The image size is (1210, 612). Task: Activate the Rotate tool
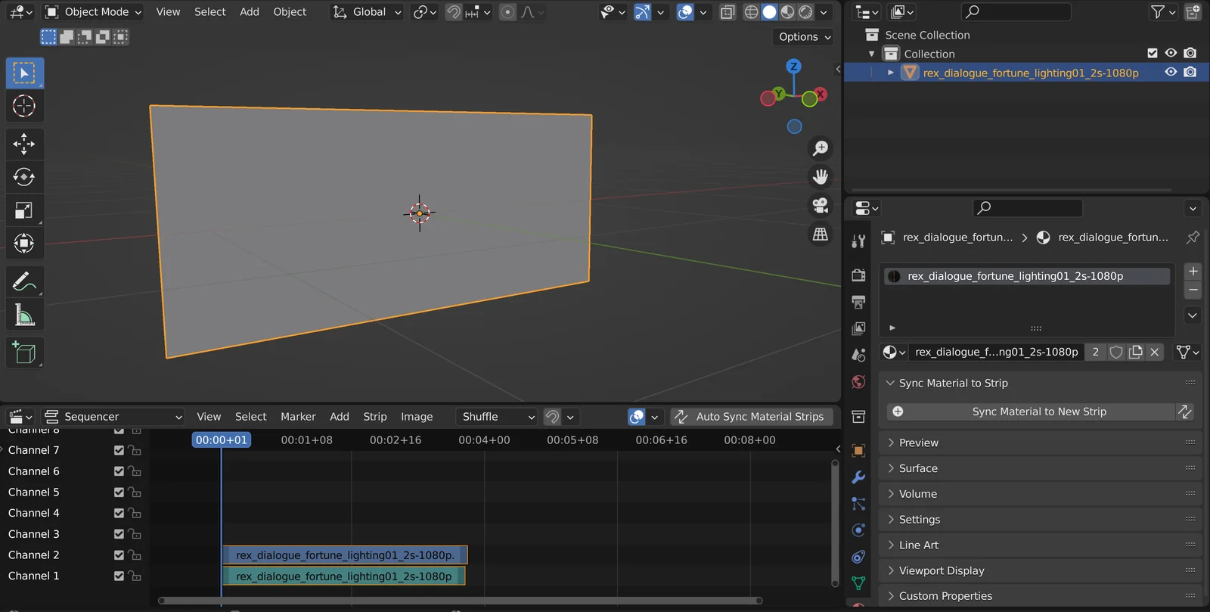[x=24, y=177]
